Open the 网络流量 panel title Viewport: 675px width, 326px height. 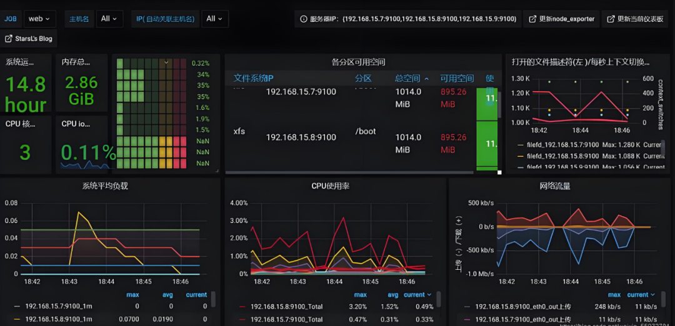555,186
